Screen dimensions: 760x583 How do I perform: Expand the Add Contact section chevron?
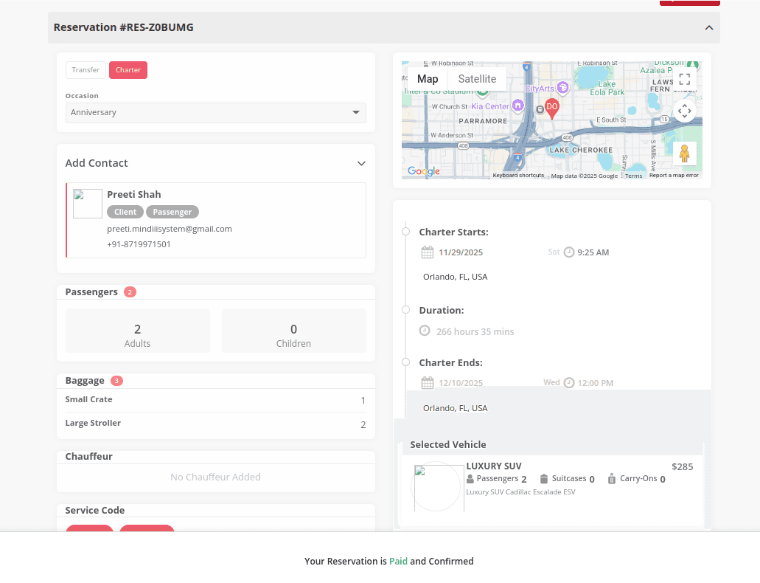click(x=361, y=164)
